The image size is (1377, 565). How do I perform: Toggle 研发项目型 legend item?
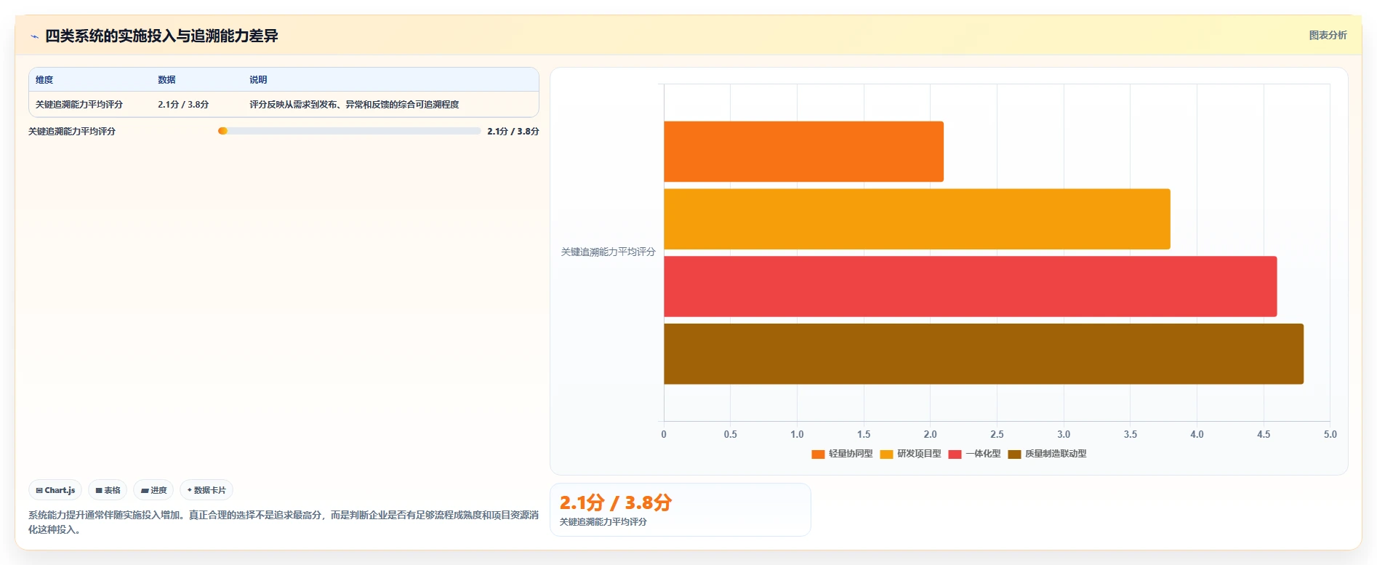click(x=910, y=454)
